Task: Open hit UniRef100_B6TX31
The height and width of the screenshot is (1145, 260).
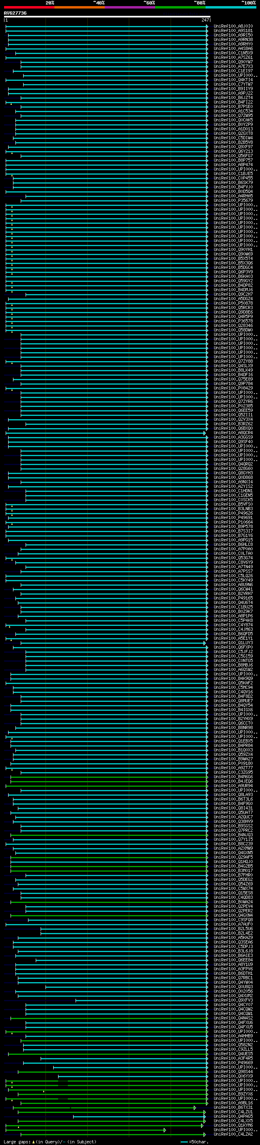Action: (x=233, y=1108)
